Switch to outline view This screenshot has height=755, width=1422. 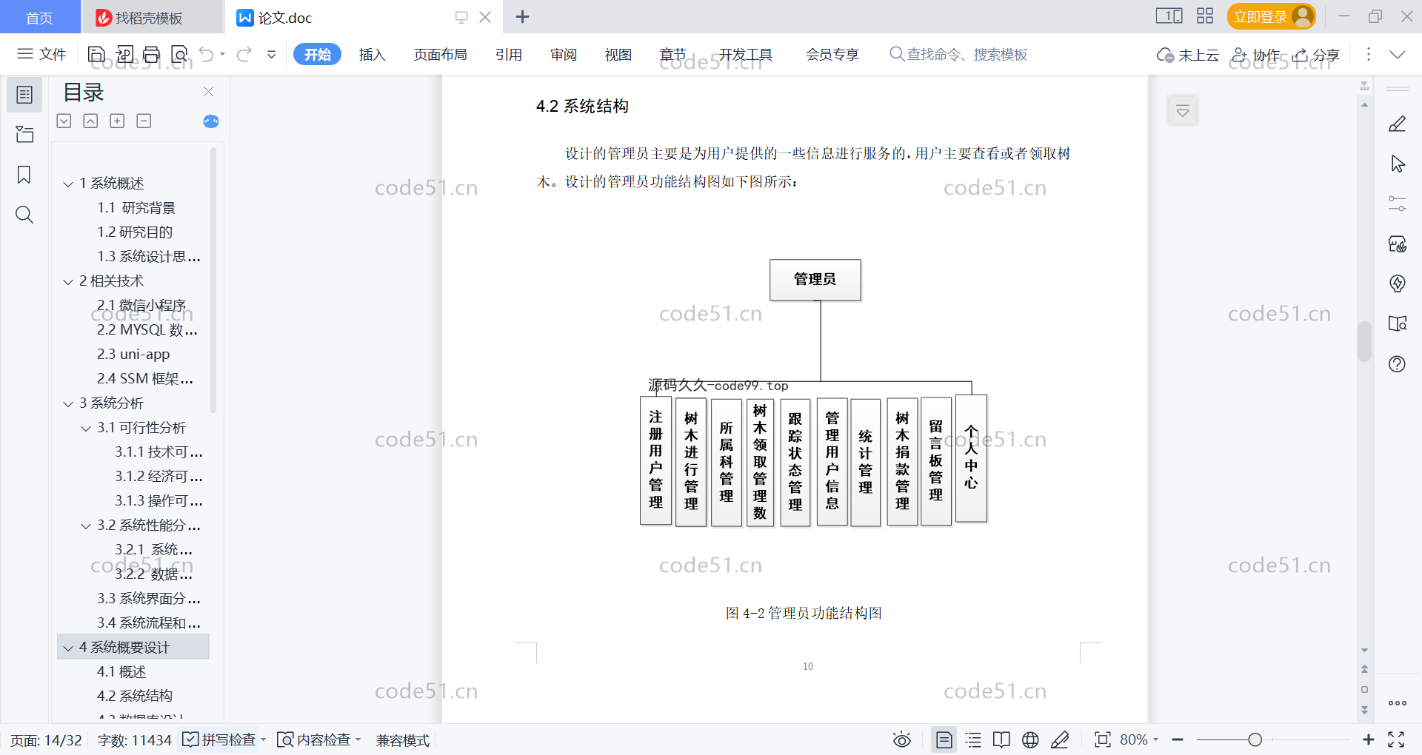pyautogui.click(x=973, y=739)
